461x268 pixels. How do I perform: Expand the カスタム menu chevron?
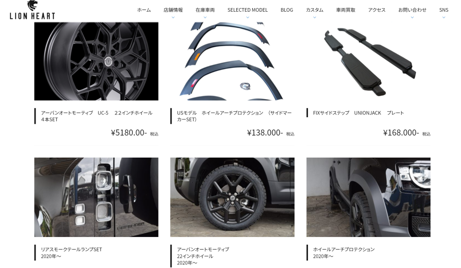[315, 18]
